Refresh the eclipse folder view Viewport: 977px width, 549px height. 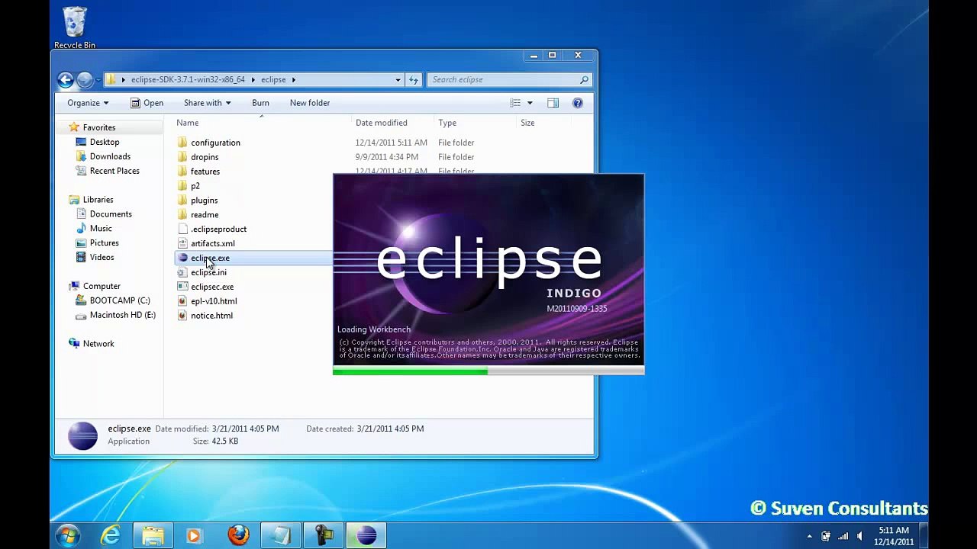[x=414, y=79]
